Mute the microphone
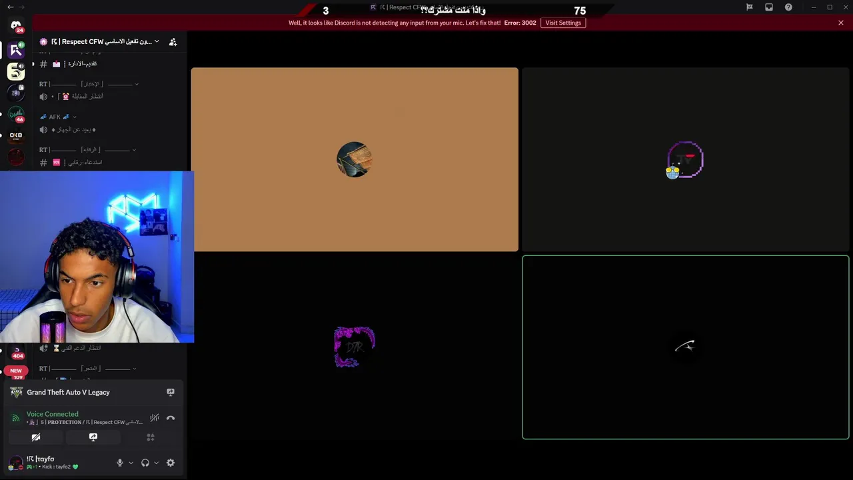 pos(120,463)
